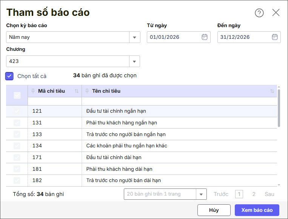Open the help question mark icon
The image size is (288, 219).
(x=259, y=13)
